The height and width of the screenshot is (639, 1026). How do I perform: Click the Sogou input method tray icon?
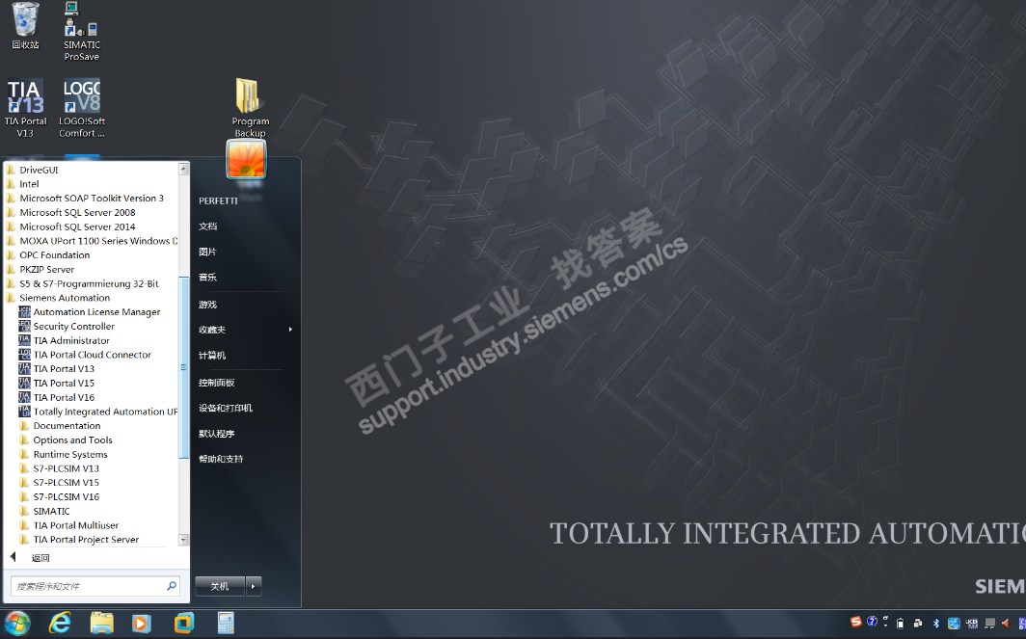[856, 622]
